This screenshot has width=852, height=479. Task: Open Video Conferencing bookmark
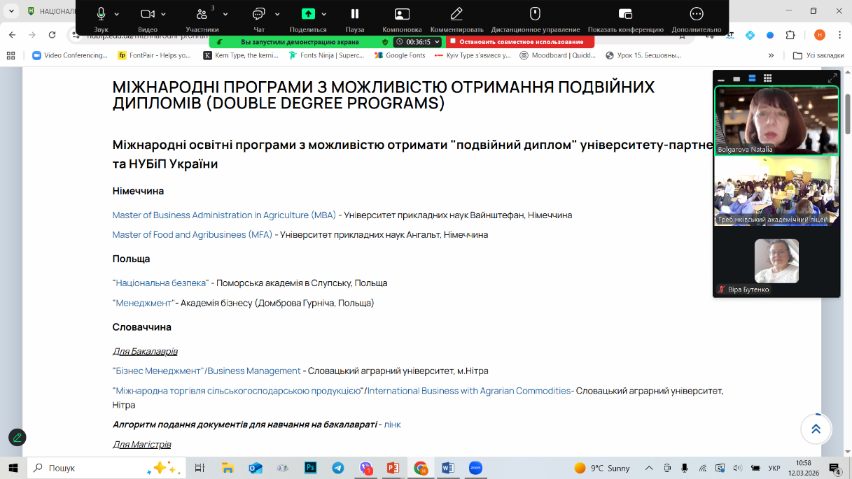[x=70, y=55]
